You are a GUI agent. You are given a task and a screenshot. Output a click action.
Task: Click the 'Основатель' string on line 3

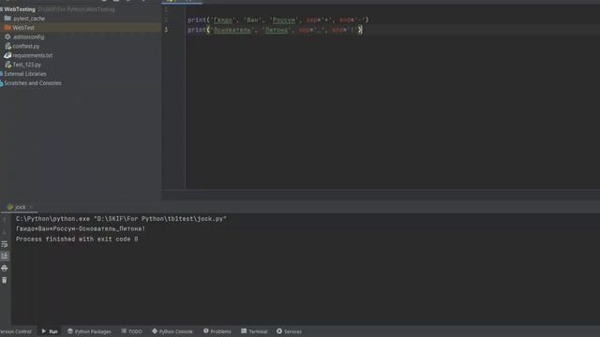coord(232,30)
